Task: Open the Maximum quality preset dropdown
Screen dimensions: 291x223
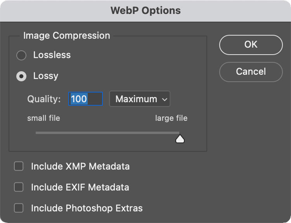Action: point(140,99)
